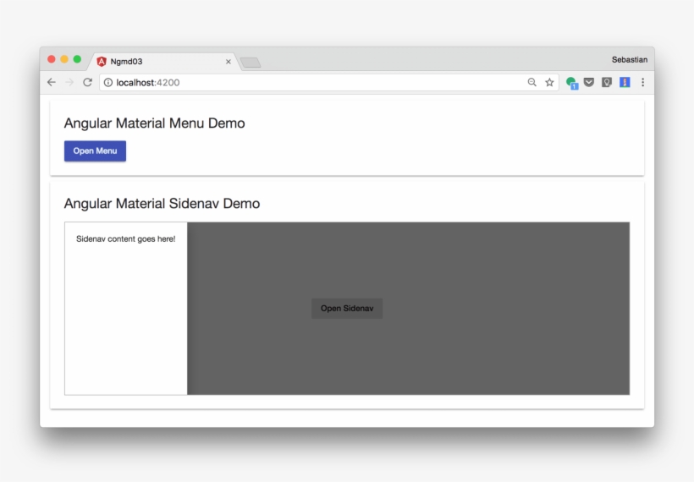Click the blue extension icon in toolbar
This screenshot has width=694, height=482.
coord(625,82)
